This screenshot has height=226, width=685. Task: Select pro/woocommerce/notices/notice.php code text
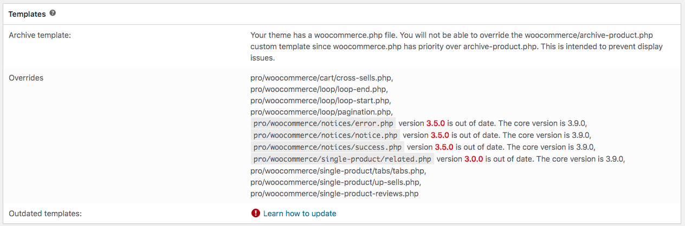coord(325,135)
